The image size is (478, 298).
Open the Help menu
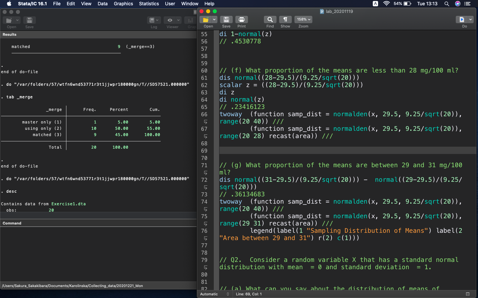(x=209, y=4)
